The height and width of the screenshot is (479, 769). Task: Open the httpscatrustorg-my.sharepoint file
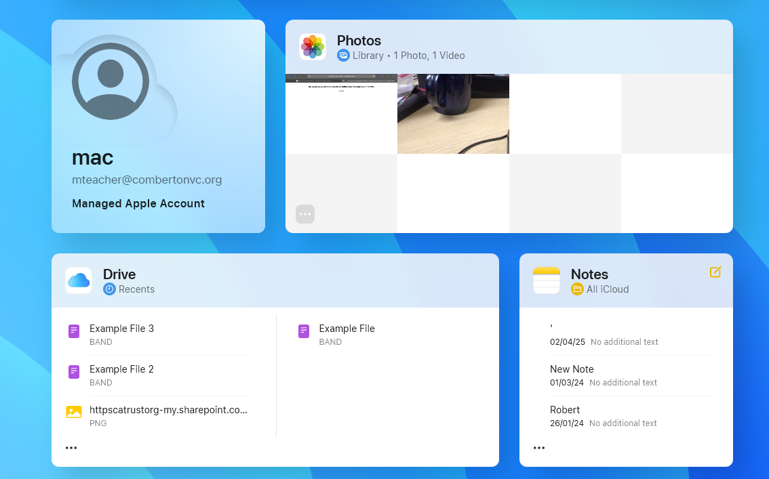coord(157,416)
